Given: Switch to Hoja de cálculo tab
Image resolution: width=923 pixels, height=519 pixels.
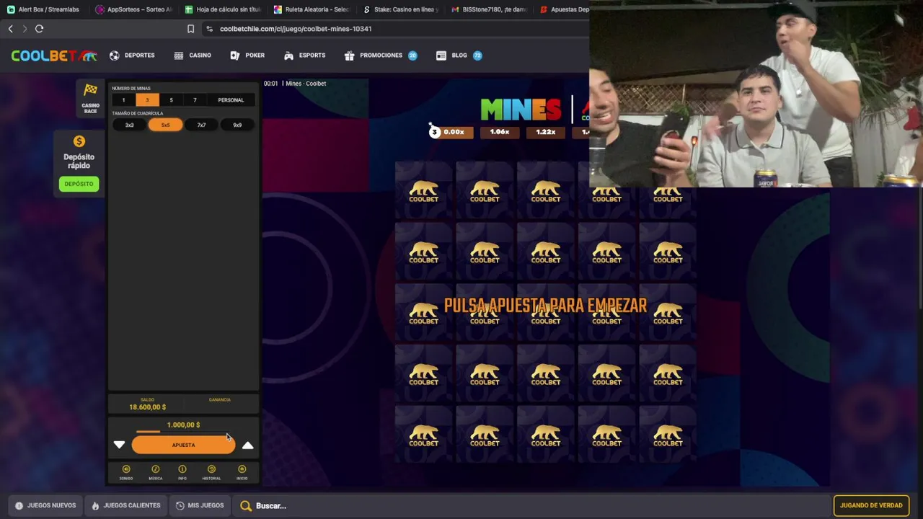Looking at the screenshot, I should coord(223,9).
